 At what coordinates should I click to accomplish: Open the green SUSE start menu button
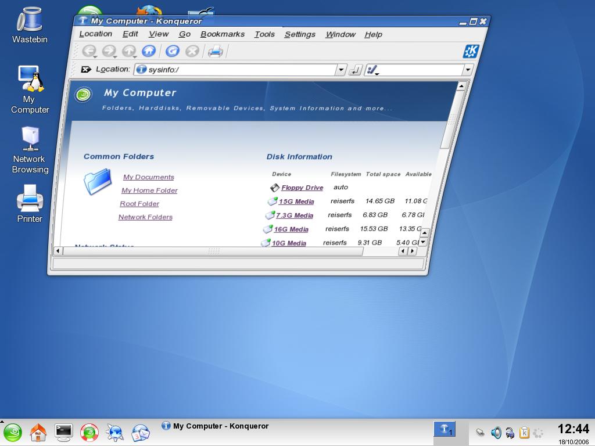point(13,433)
